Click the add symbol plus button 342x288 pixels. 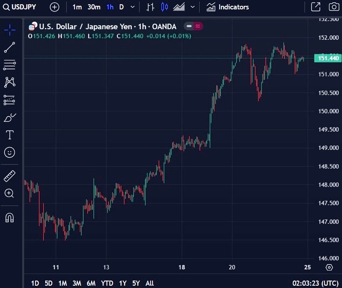click(x=54, y=7)
